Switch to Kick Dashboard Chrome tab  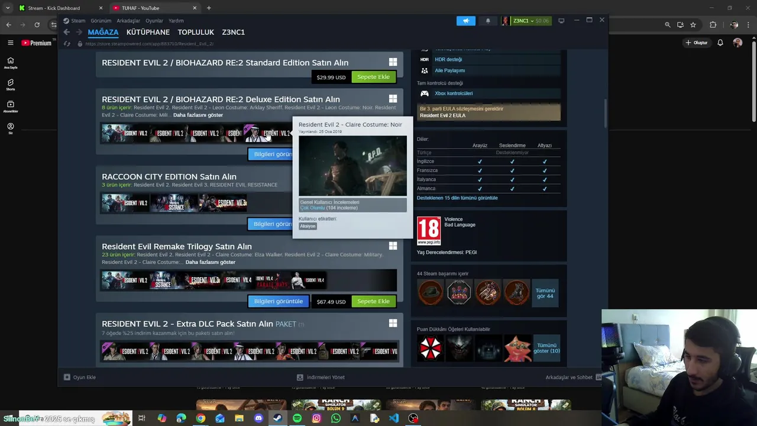(x=59, y=8)
